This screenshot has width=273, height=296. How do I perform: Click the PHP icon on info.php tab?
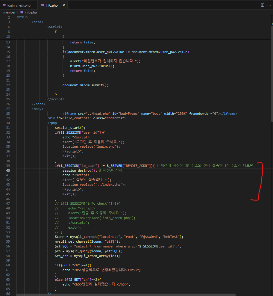click(x=43, y=5)
